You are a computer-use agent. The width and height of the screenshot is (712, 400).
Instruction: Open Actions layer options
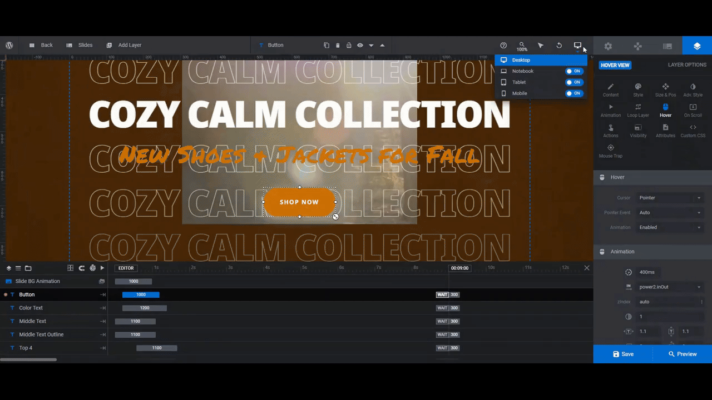(x=611, y=131)
